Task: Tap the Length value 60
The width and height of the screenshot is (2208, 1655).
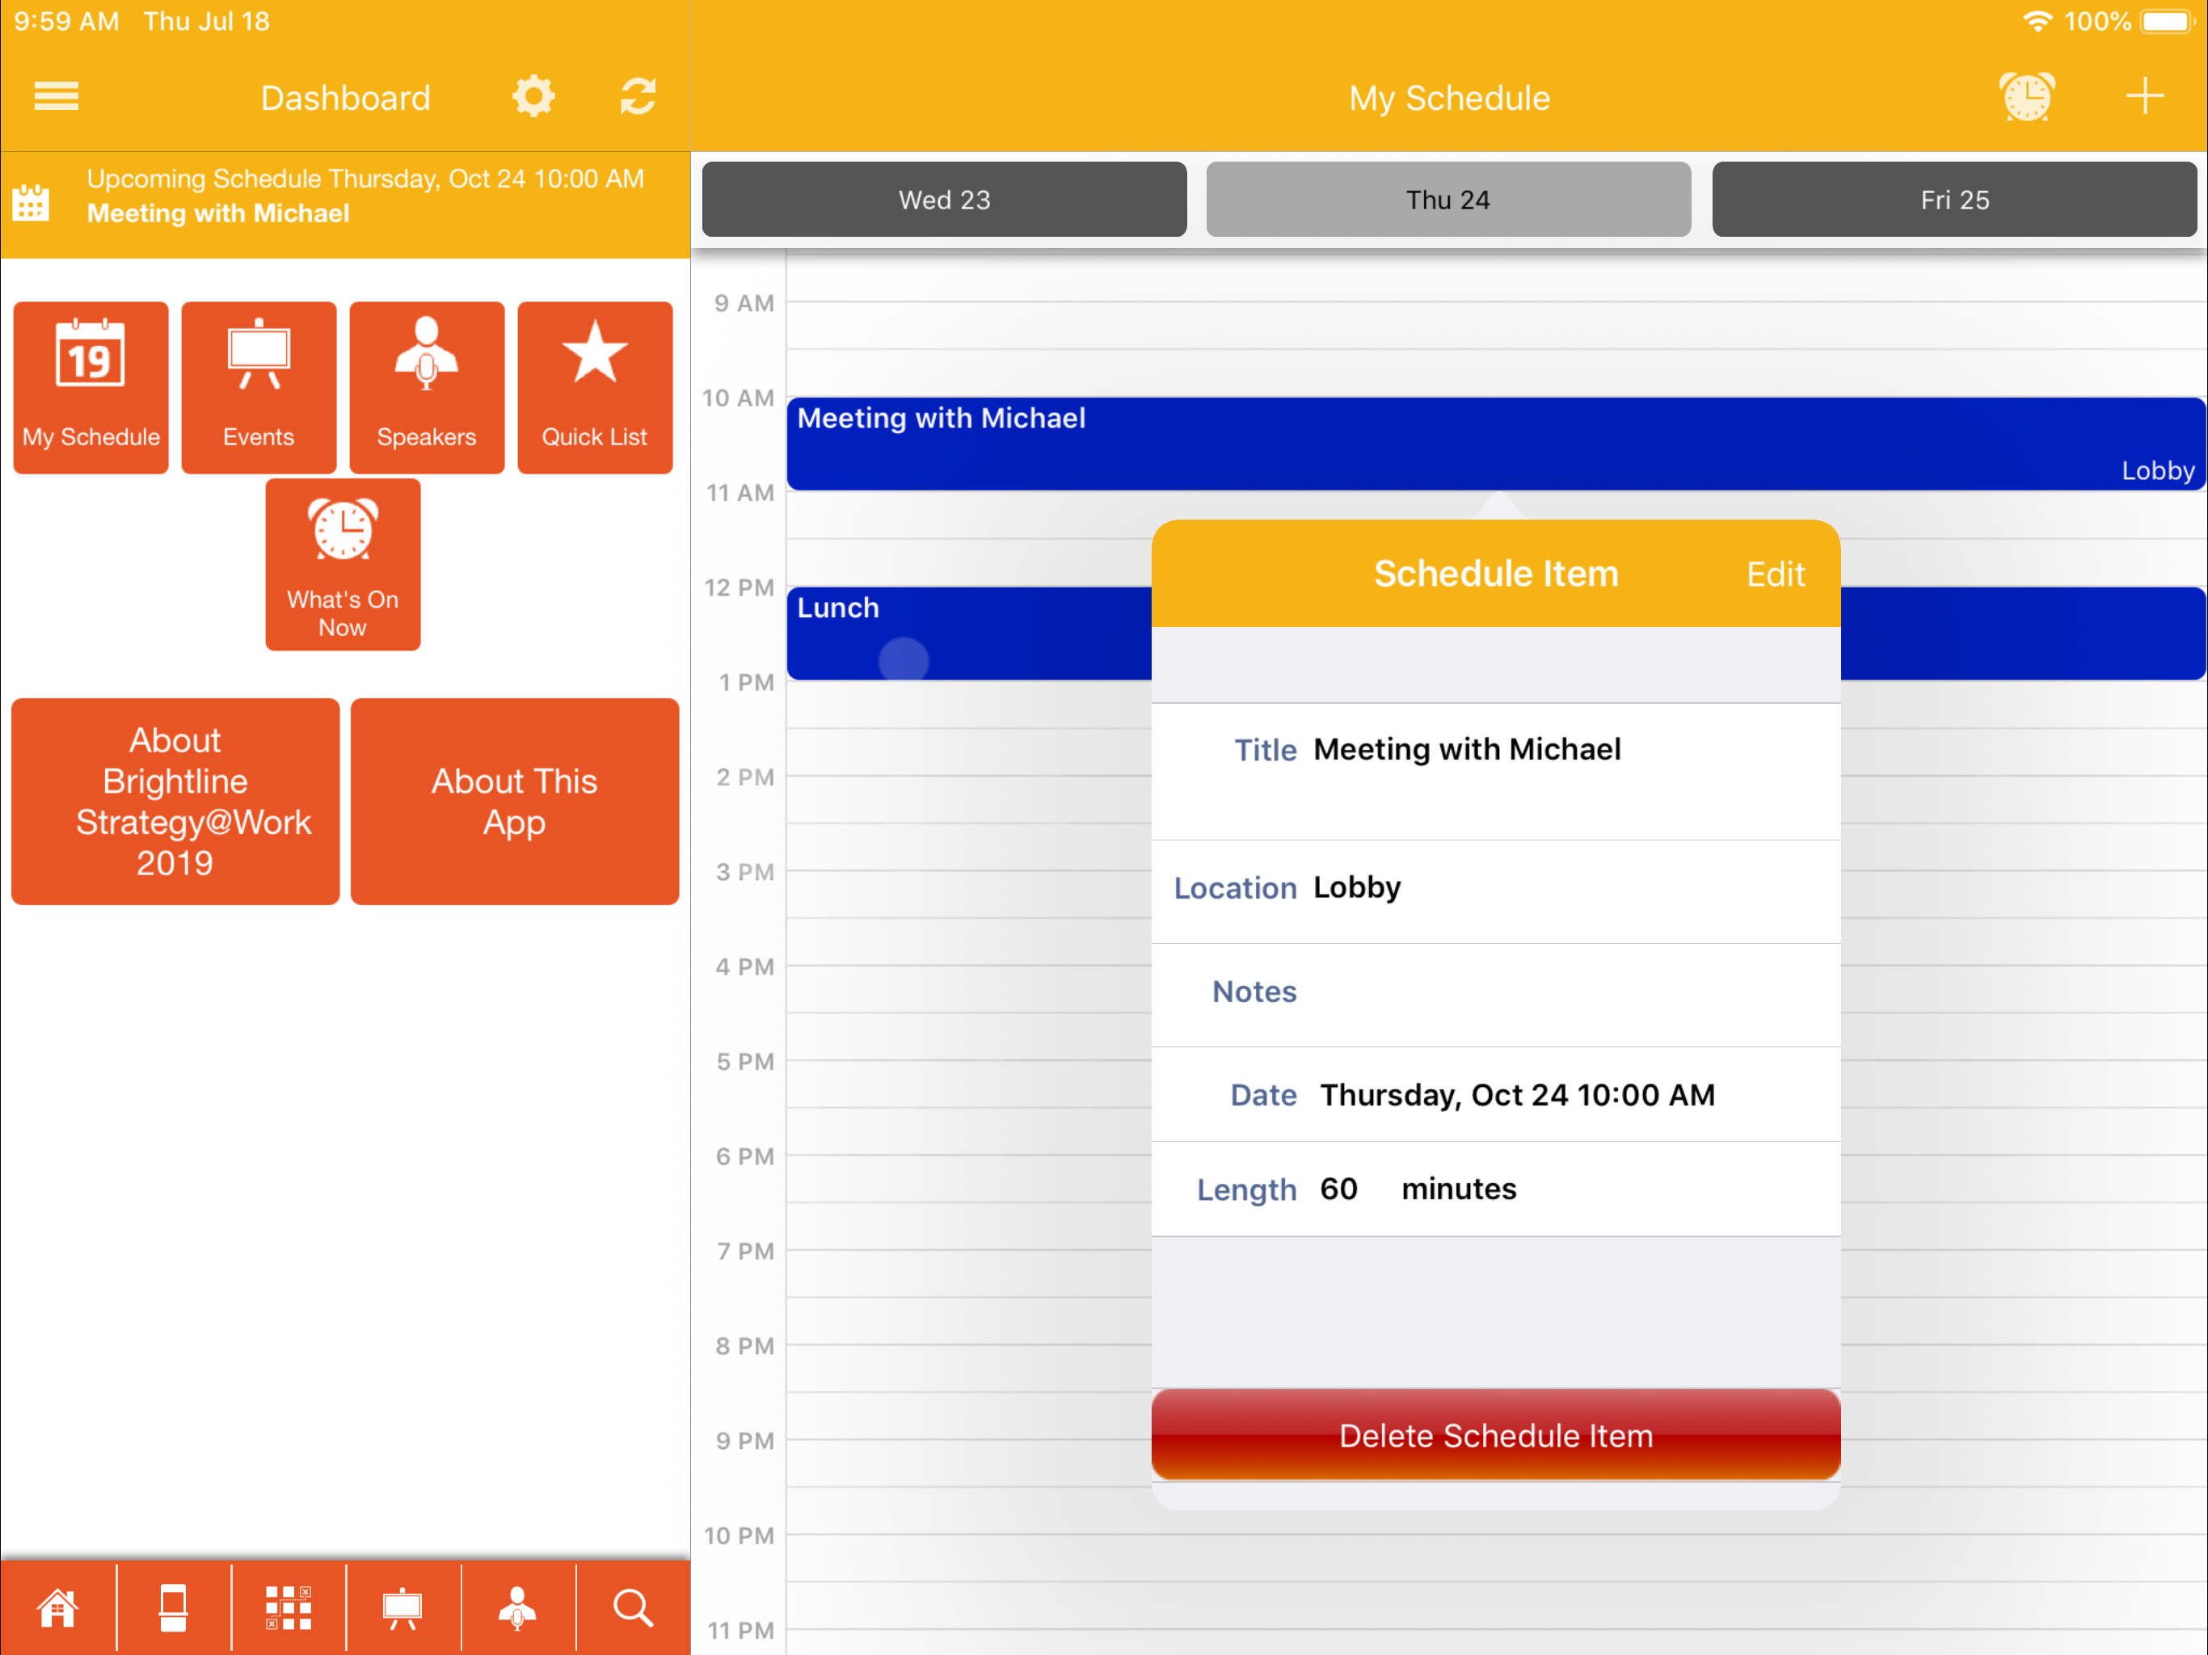Action: point(1338,1189)
